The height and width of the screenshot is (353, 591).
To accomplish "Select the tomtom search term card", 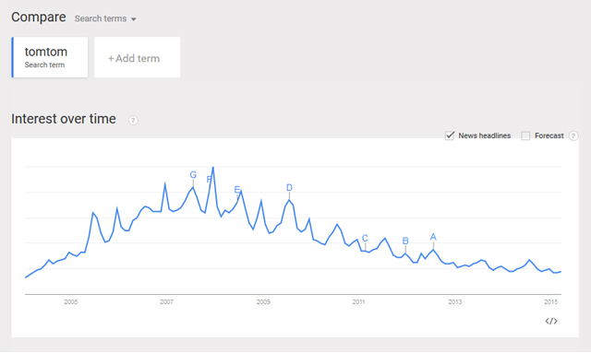I will 50,57.
